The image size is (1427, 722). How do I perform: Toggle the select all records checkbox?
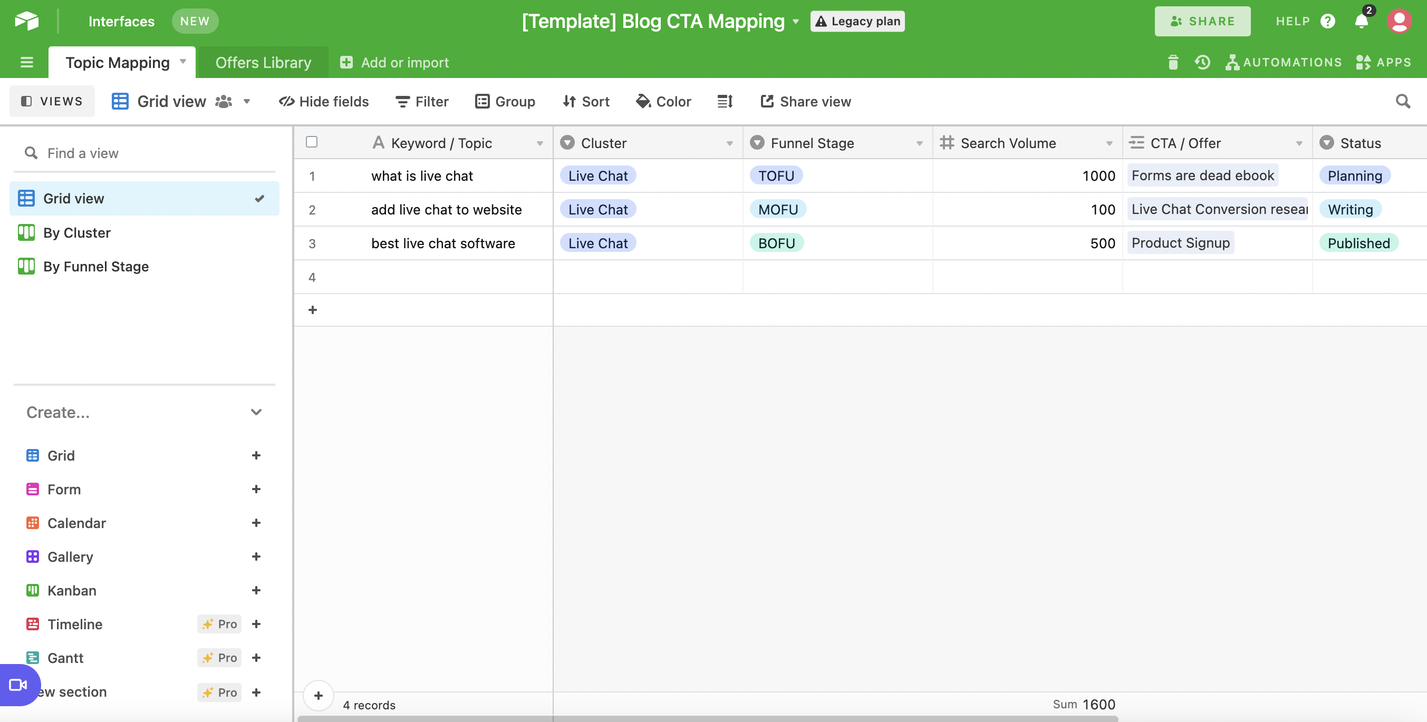(312, 142)
